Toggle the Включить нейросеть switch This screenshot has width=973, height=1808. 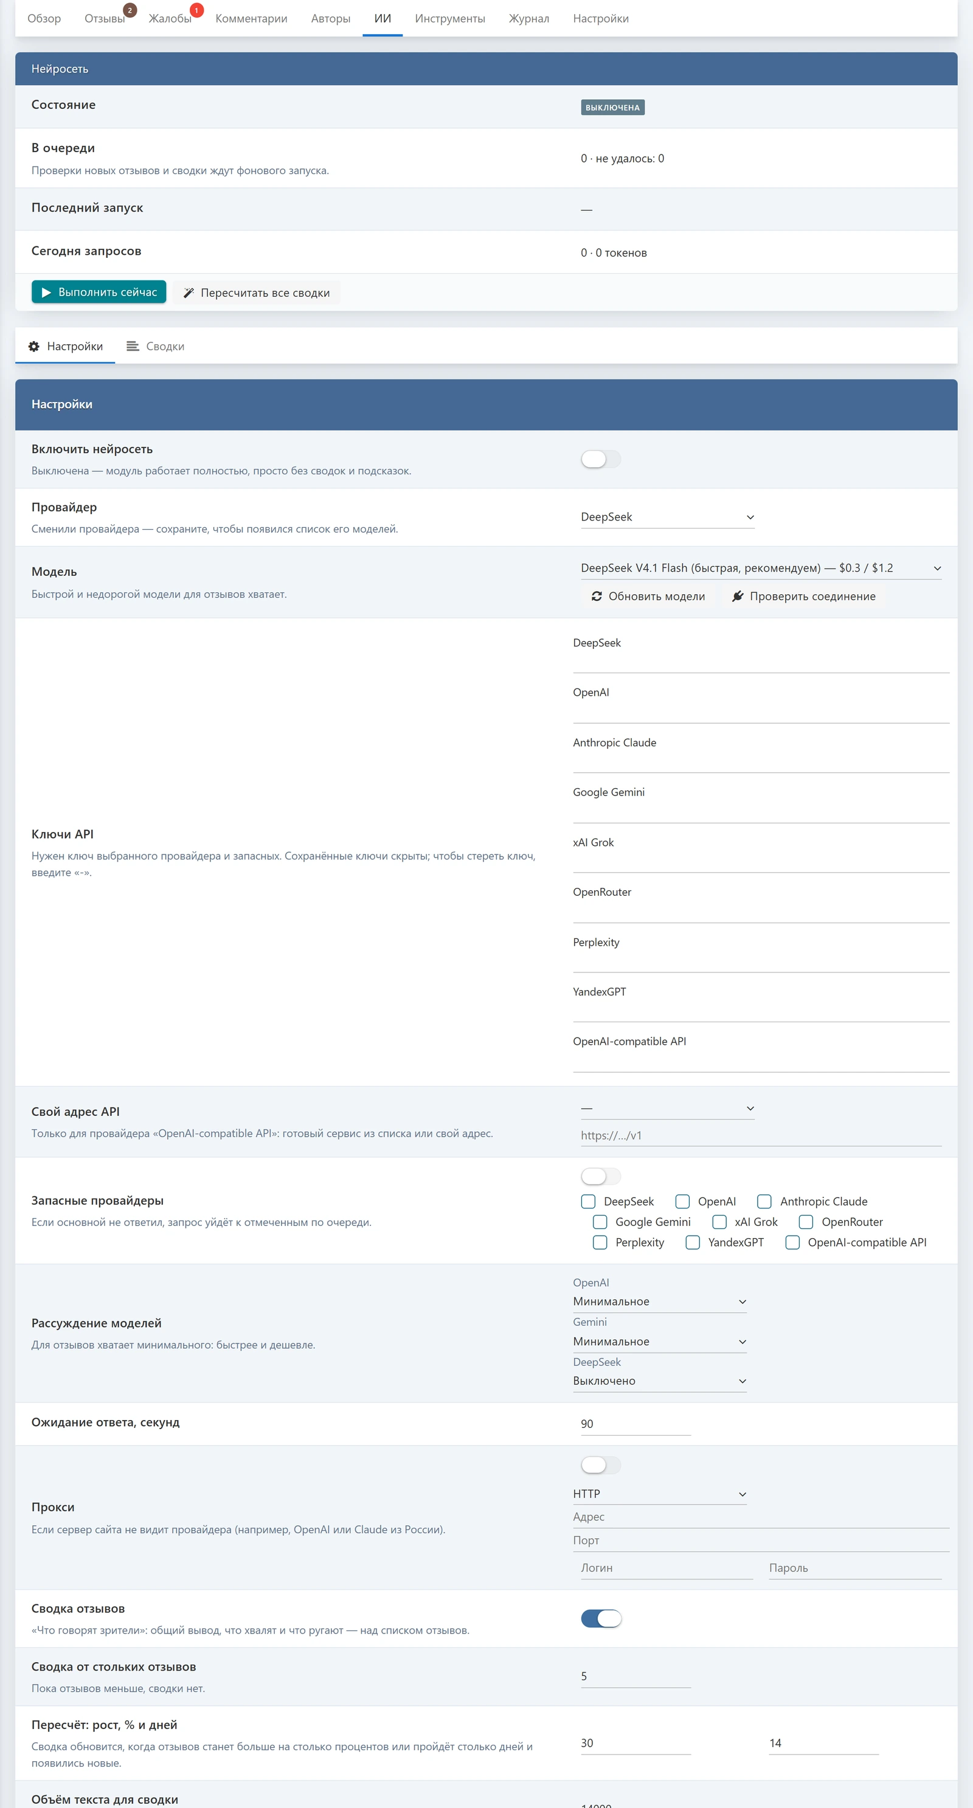pos(601,459)
